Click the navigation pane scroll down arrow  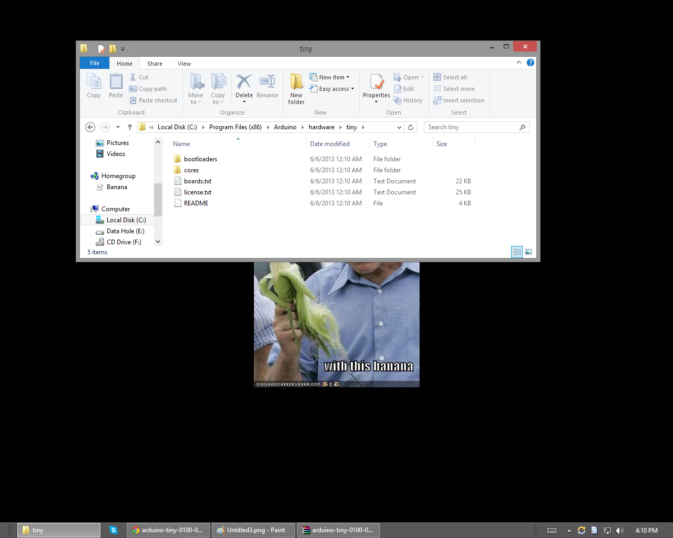pos(158,242)
